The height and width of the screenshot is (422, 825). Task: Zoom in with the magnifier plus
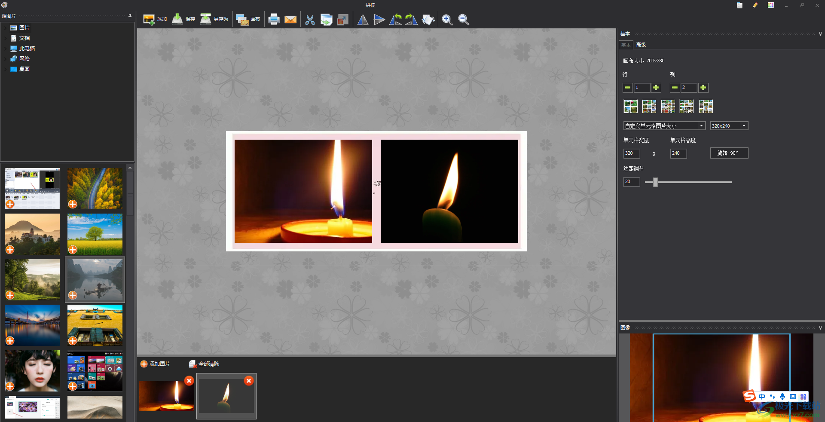[x=447, y=19]
